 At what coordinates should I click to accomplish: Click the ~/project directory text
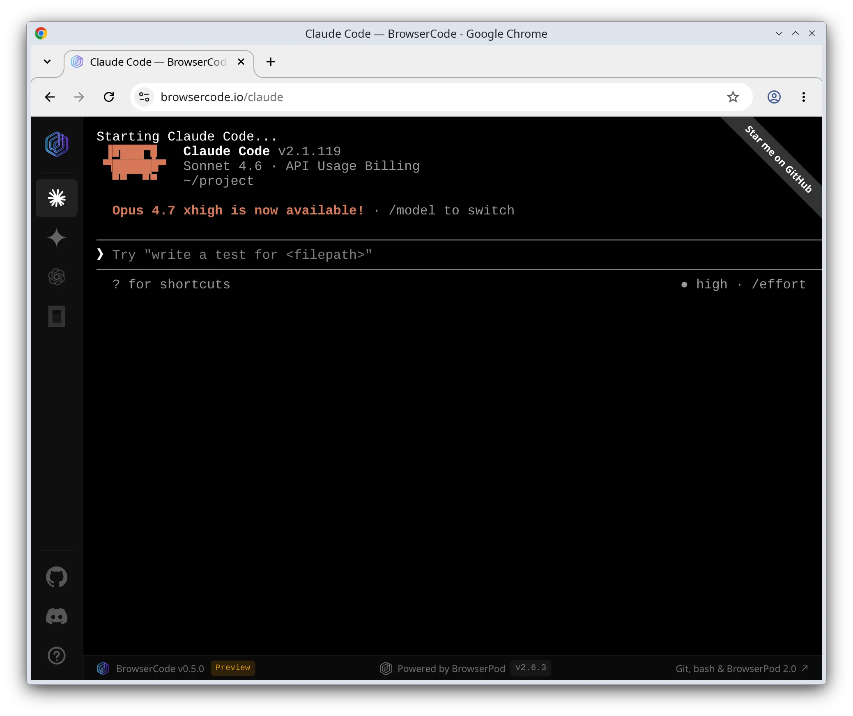218,181
